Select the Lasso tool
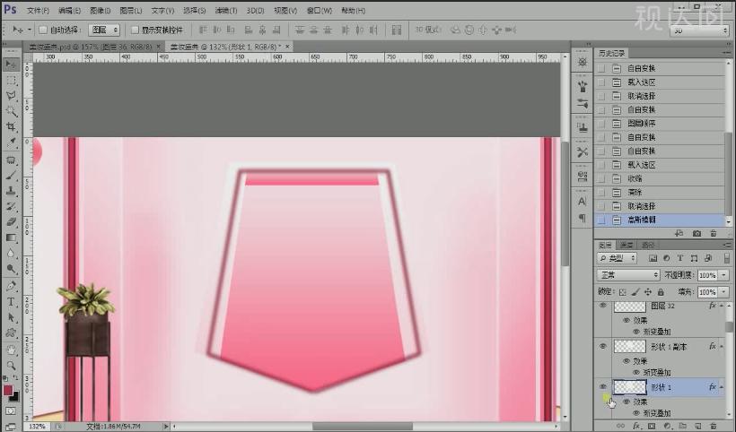Viewport: 736px width, 432px height. point(11,95)
